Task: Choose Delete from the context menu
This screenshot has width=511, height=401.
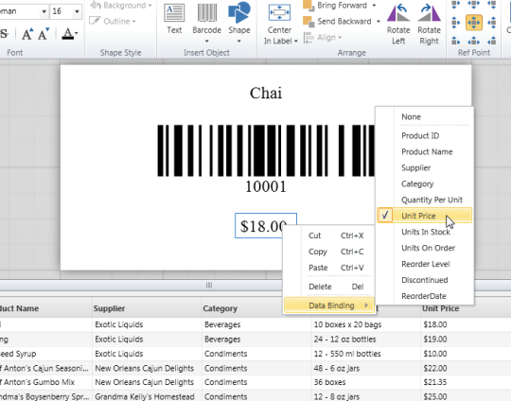Action: click(328, 287)
